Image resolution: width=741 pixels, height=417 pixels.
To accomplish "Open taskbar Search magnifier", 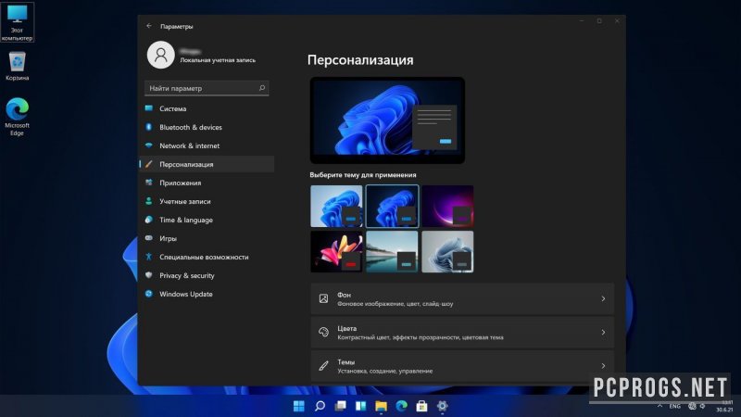I will [320, 406].
